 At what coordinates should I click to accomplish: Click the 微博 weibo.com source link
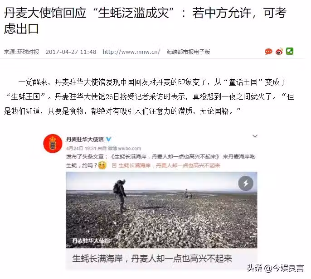click(124, 149)
